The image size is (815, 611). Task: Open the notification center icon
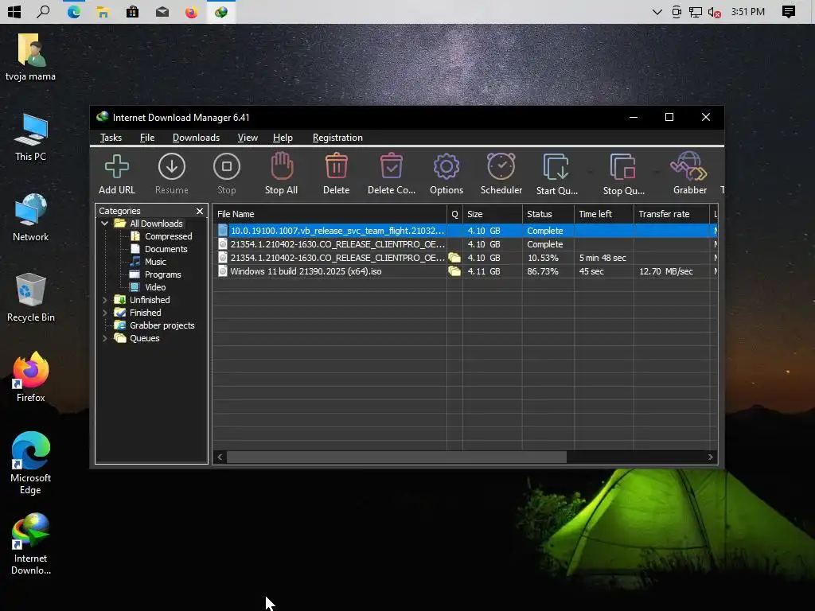tap(789, 11)
